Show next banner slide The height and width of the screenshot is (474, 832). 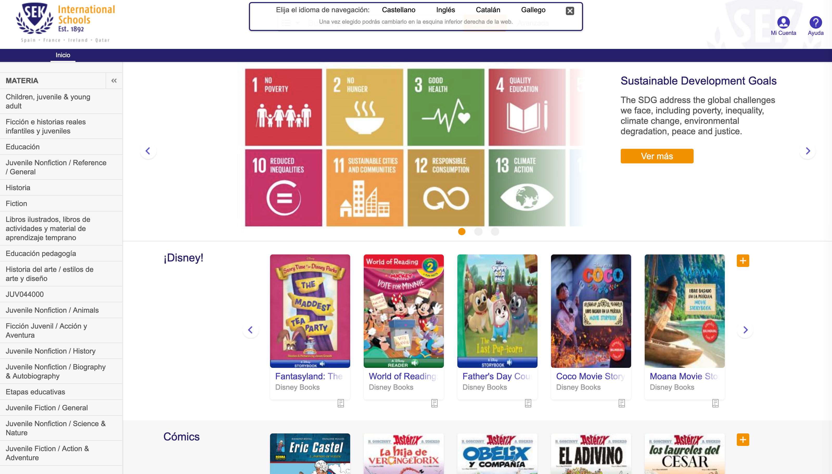808,151
